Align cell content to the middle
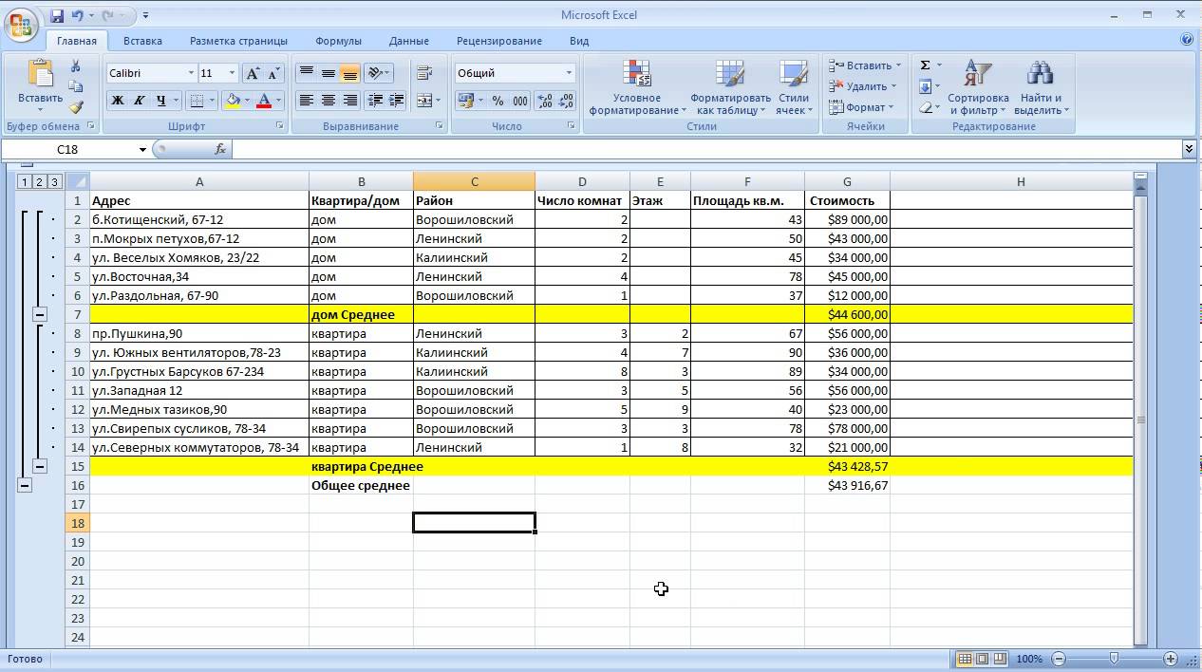This screenshot has height=672, width=1202. point(329,73)
